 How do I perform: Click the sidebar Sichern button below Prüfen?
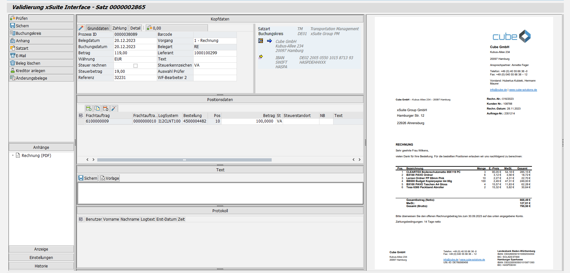[41, 26]
